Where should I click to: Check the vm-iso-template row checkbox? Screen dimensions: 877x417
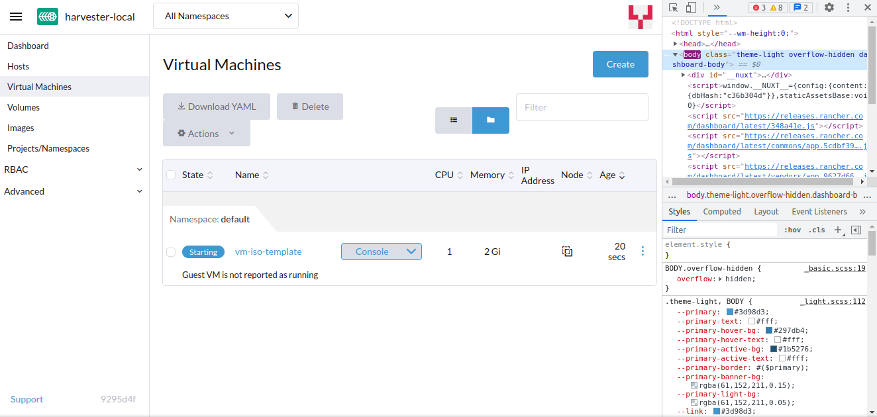(171, 252)
